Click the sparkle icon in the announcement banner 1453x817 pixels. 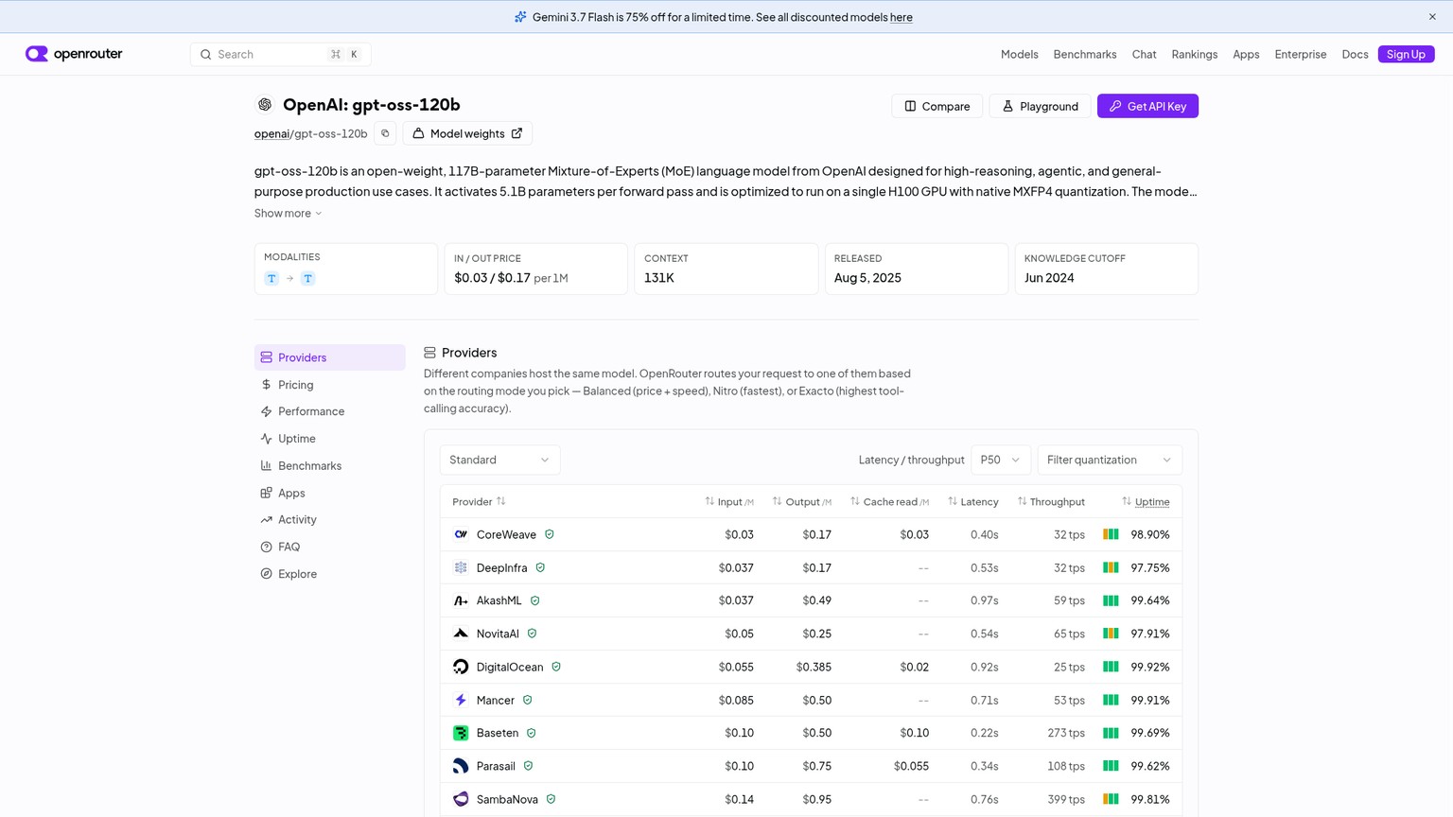pos(520,17)
